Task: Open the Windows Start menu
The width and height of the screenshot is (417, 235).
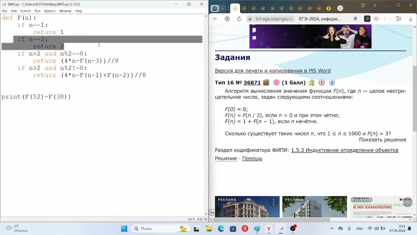Action: (124, 228)
